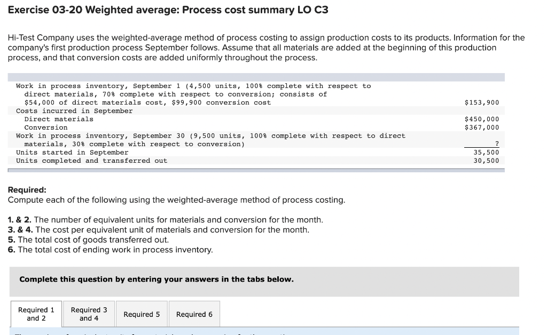Select the question mark value for ending inventory
Viewport: 547px width, 335px height.
click(x=497, y=143)
